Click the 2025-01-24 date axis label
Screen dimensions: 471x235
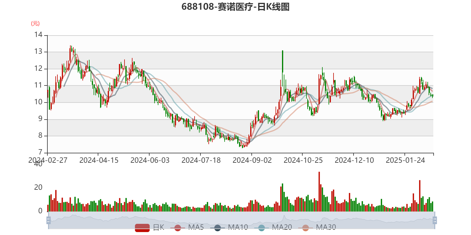(405, 160)
